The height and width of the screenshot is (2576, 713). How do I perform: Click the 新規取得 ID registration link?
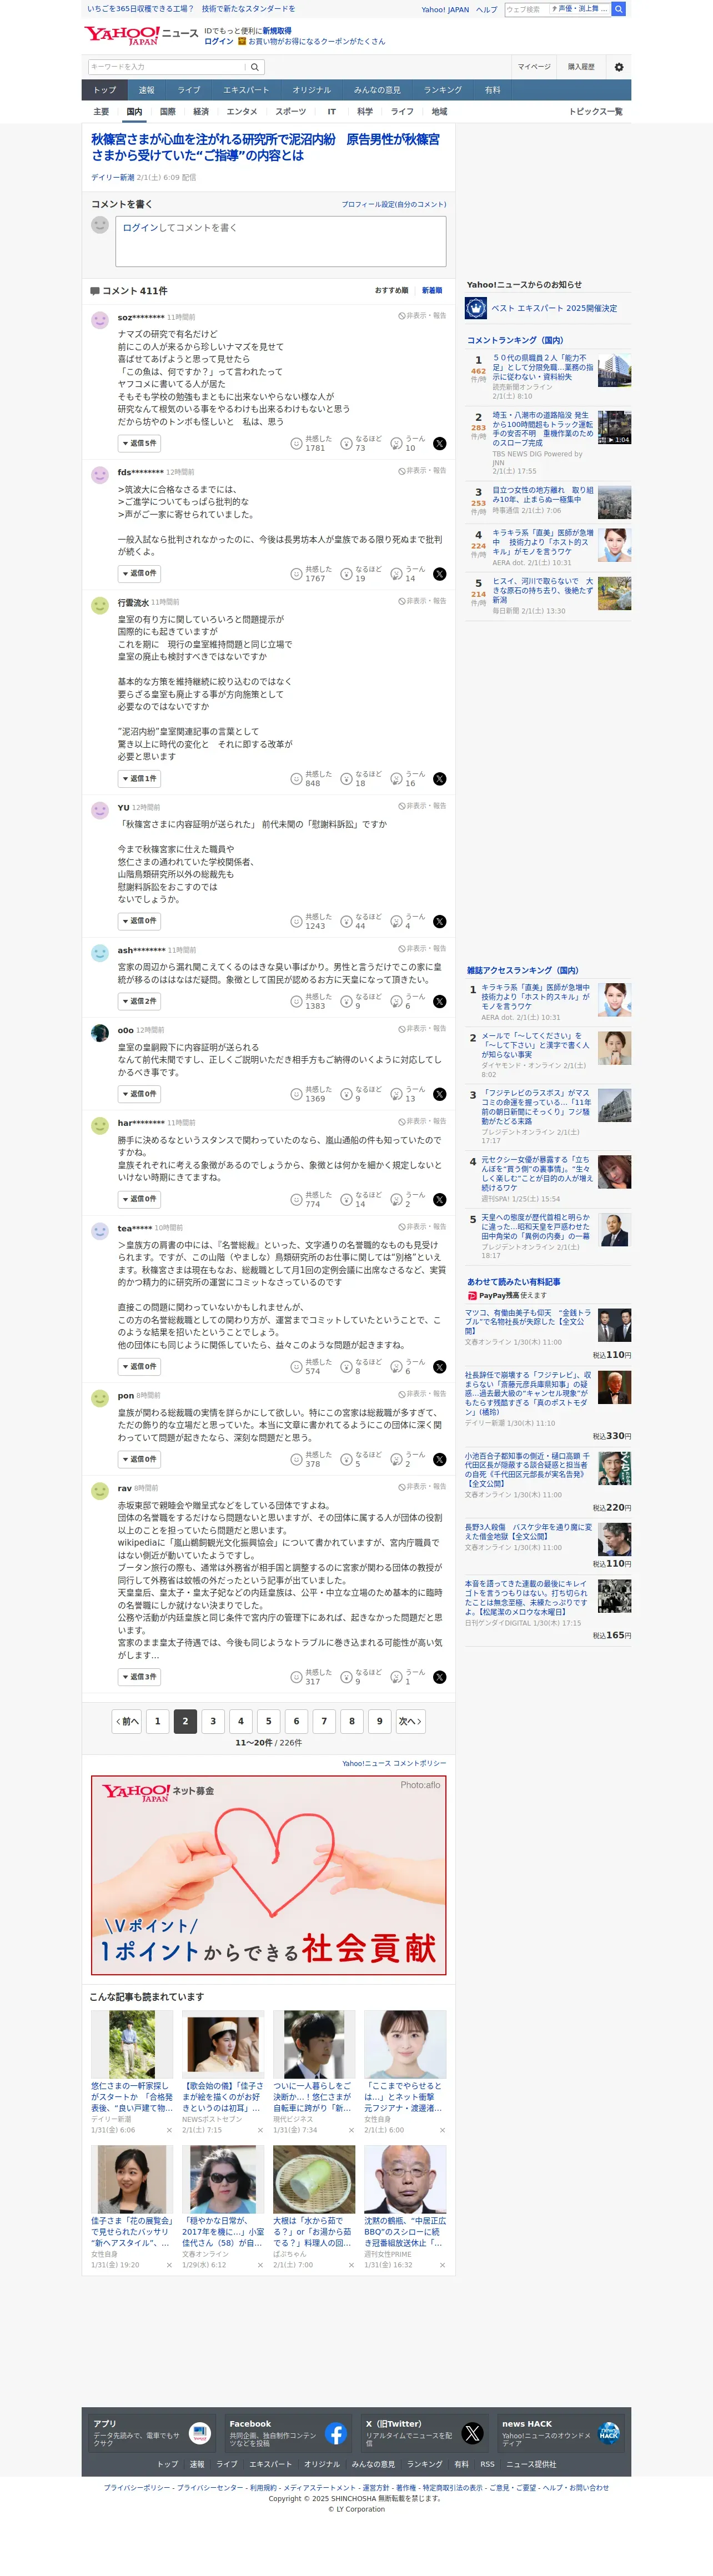click(277, 31)
